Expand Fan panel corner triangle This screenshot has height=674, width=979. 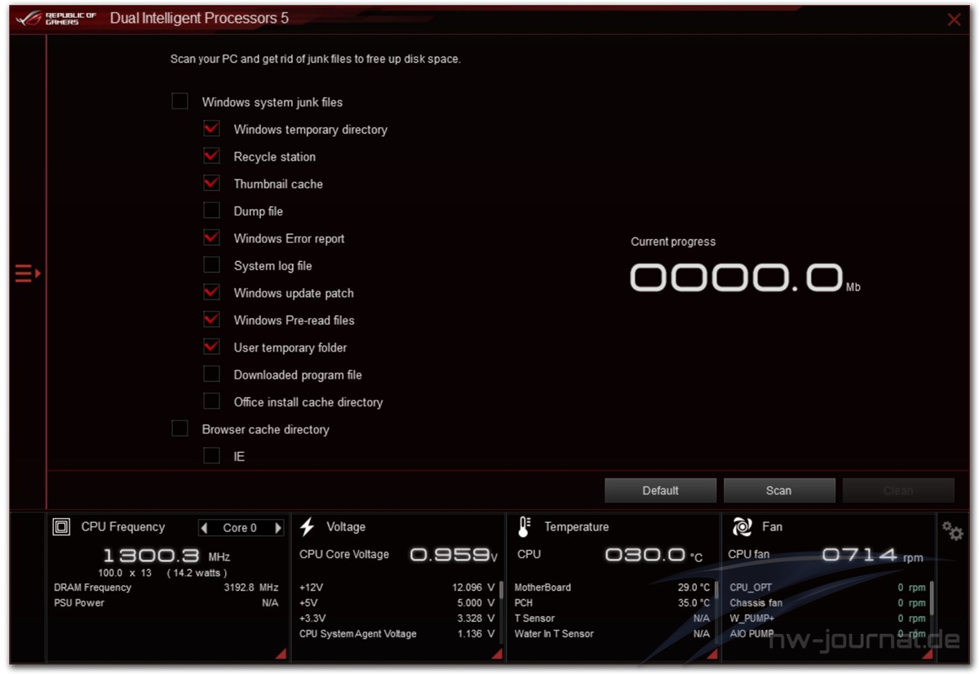927,654
